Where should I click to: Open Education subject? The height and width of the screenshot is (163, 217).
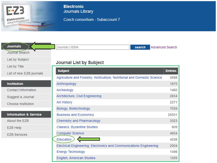pyautogui.click(x=64, y=139)
